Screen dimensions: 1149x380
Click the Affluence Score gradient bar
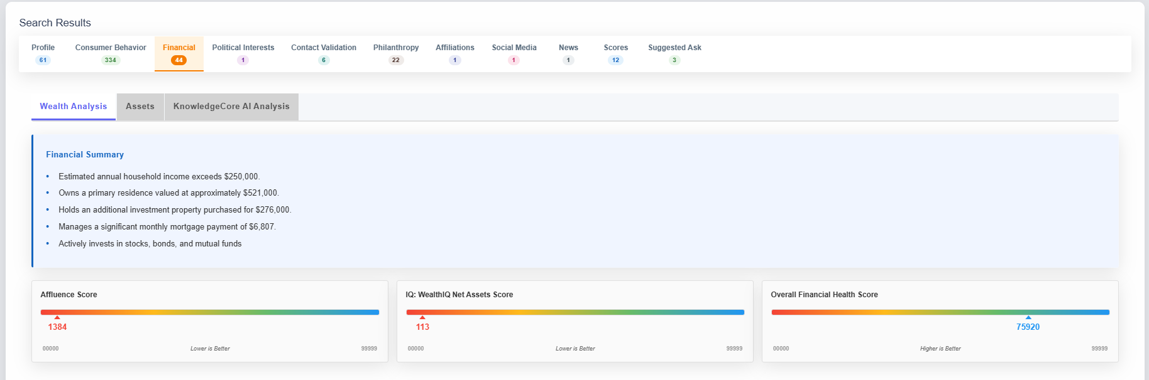[210, 312]
